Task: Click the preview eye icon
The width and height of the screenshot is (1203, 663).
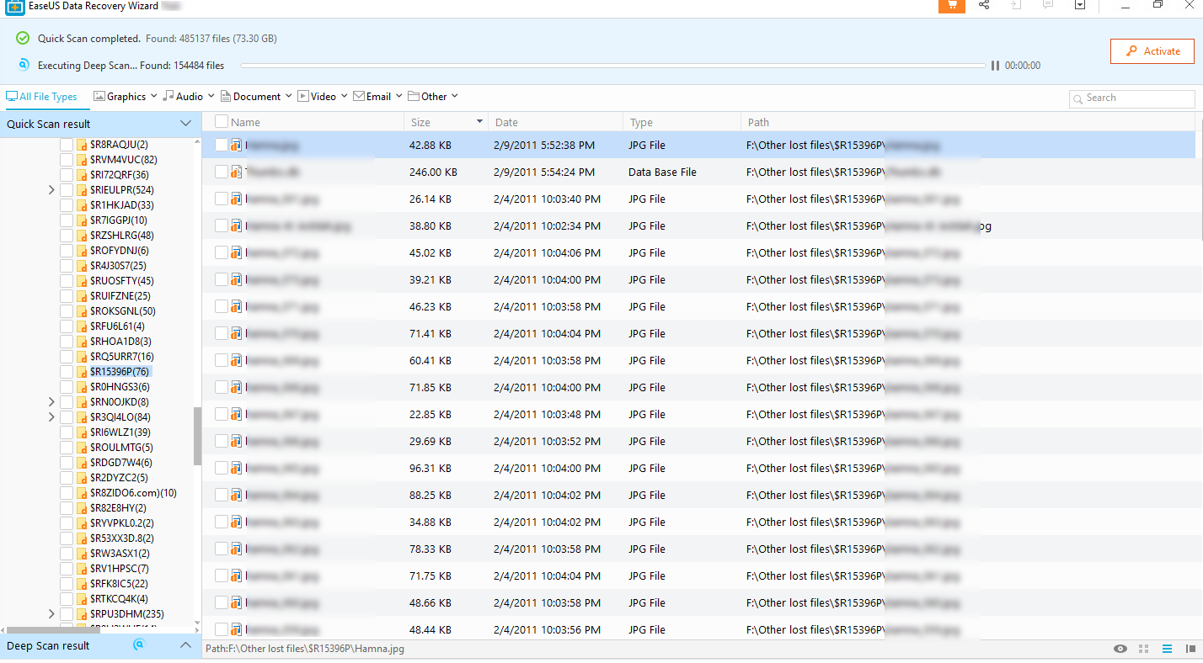Action: pyautogui.click(x=1120, y=649)
